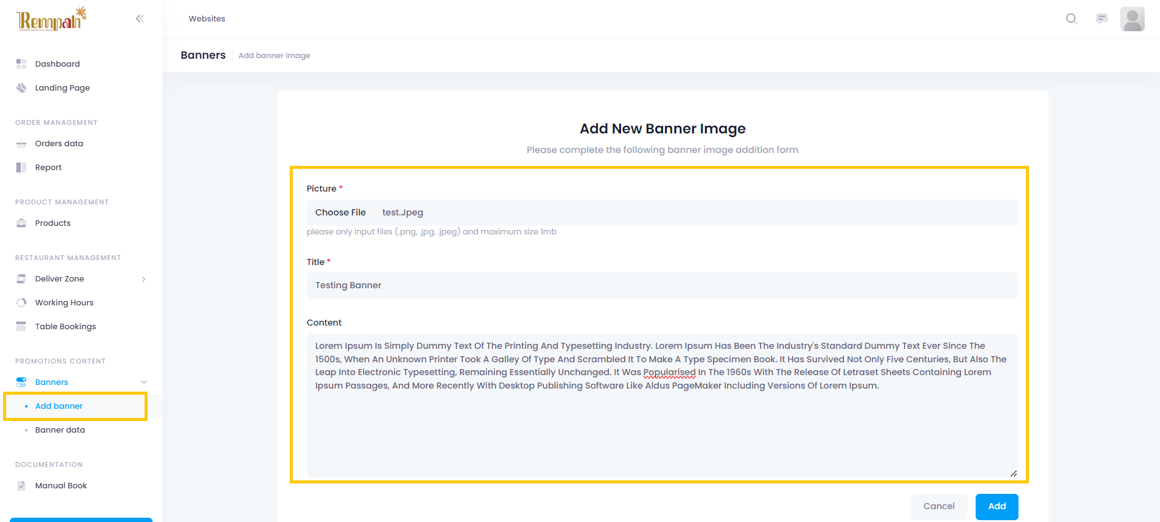
Task: Select Add banner in sidebar
Action: (59, 406)
